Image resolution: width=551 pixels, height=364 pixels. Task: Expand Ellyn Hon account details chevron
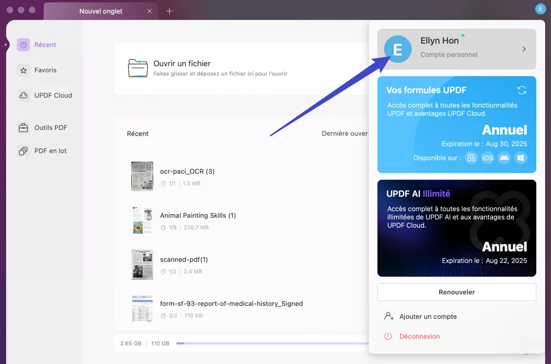click(x=524, y=49)
